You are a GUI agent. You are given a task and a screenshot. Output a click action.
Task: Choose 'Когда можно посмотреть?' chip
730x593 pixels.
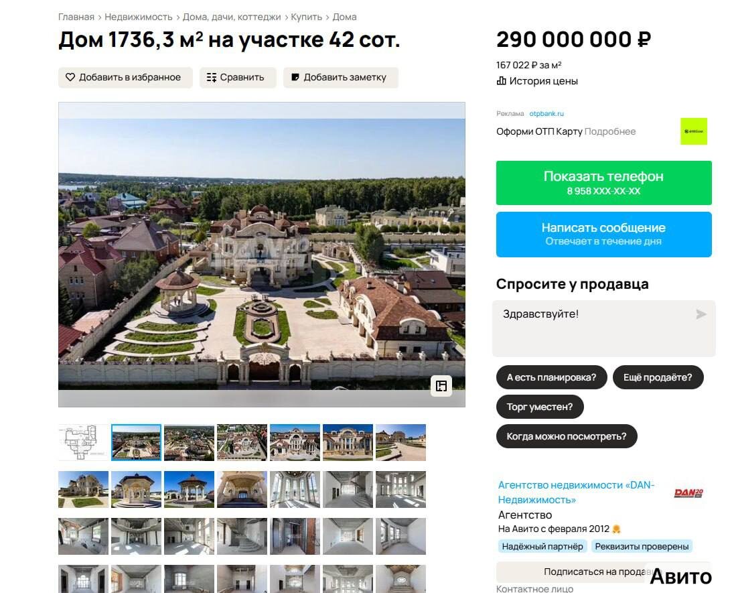[567, 436]
